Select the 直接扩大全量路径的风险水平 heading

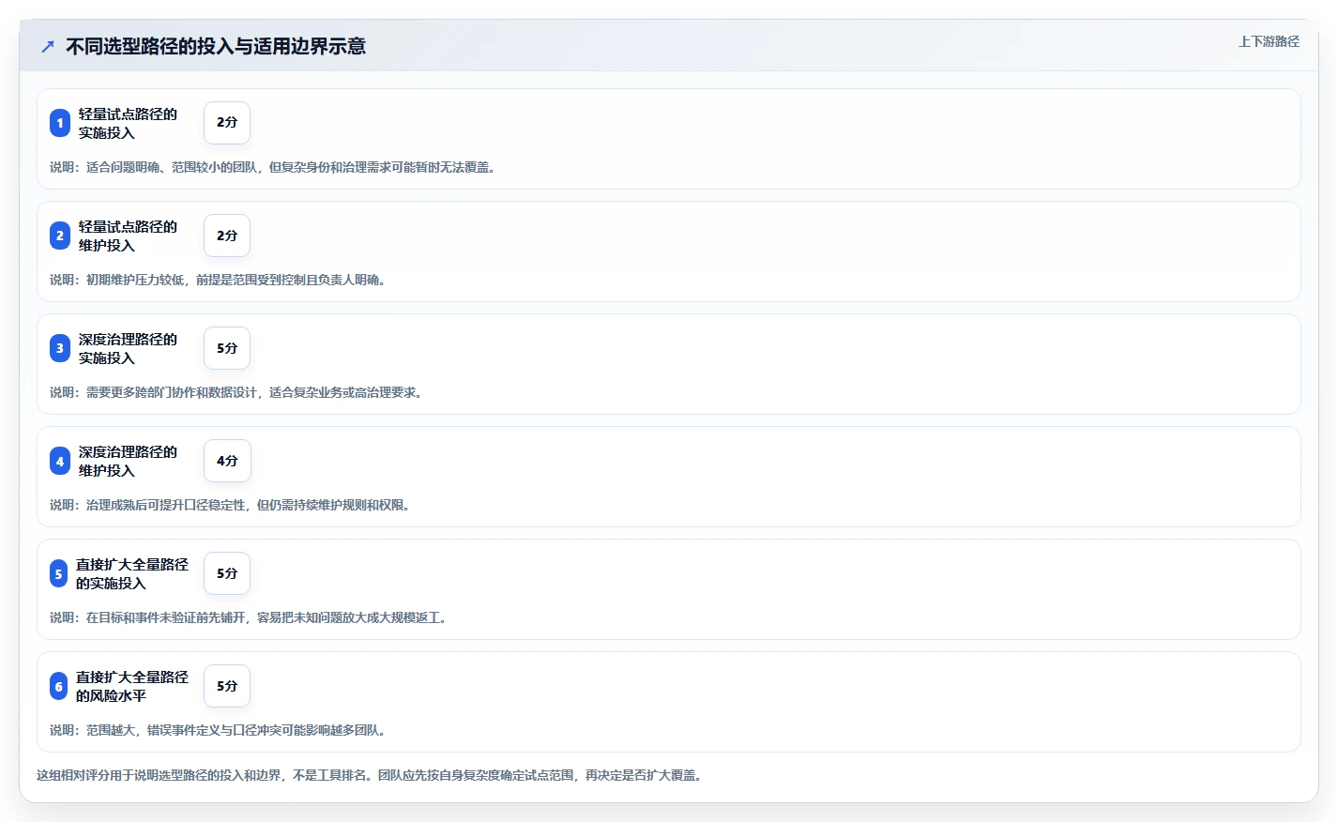coord(132,686)
